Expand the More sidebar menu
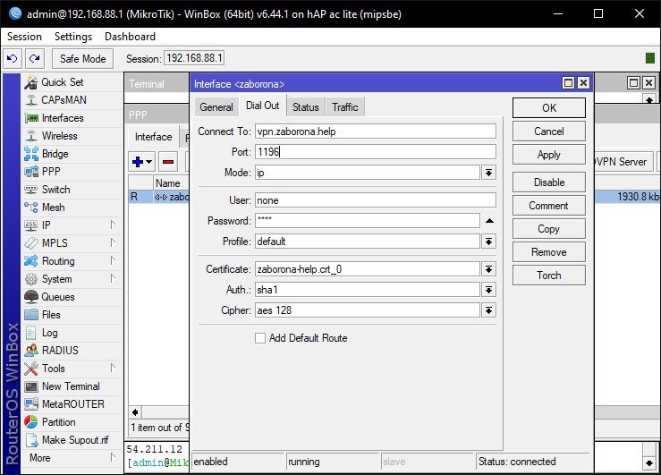661x475 pixels. [72, 458]
